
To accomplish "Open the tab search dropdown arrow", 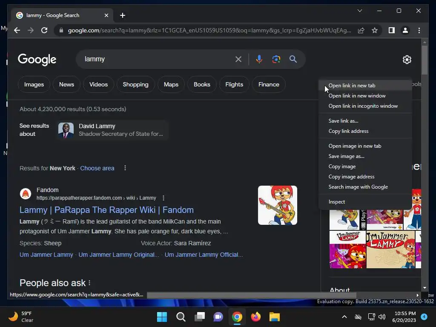I will coord(359,11).
